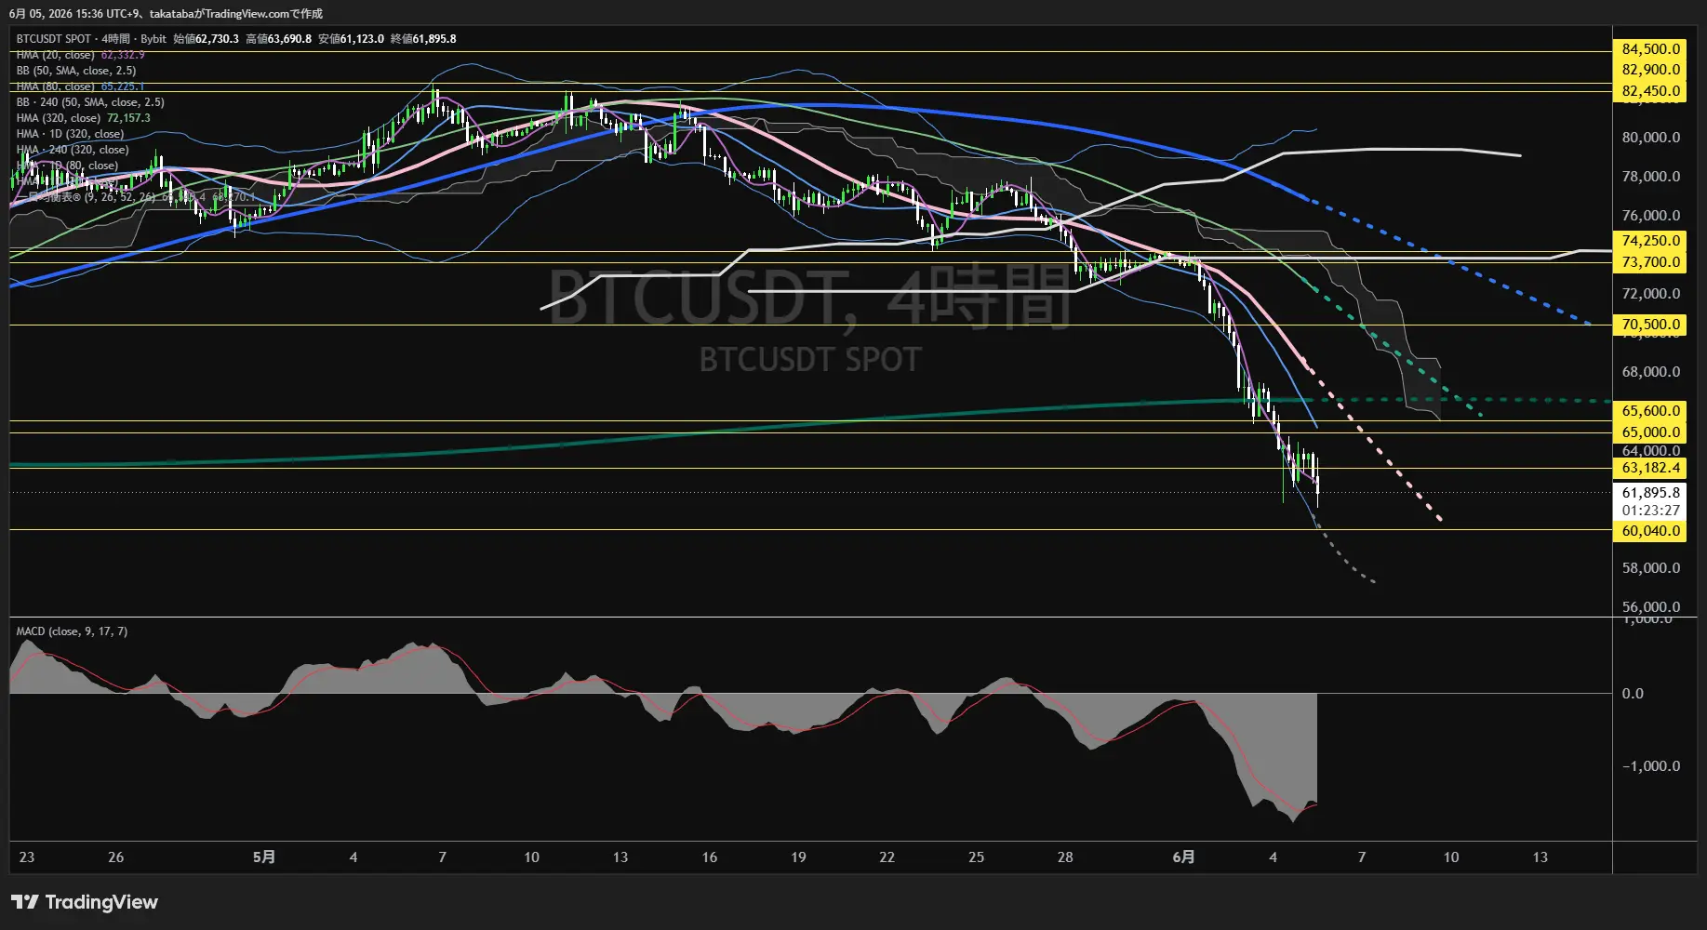Click the current price label 61,895.8
The image size is (1707, 930).
[x=1651, y=493]
